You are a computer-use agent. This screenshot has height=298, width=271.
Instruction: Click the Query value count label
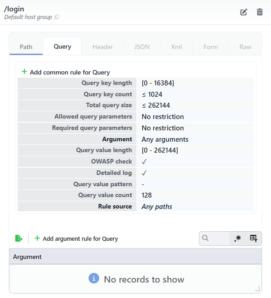coord(105,195)
